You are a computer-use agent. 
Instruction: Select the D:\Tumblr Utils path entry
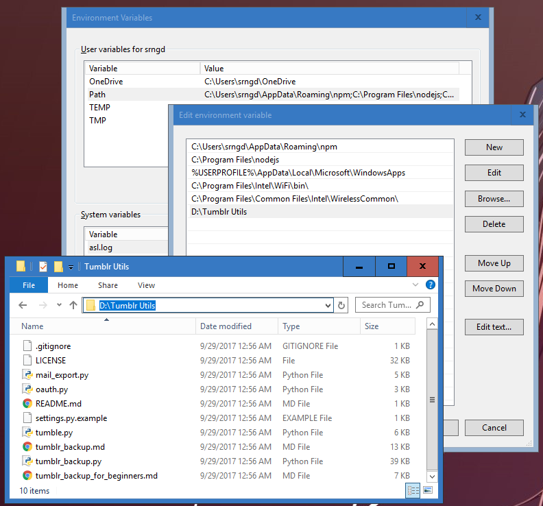click(x=320, y=212)
